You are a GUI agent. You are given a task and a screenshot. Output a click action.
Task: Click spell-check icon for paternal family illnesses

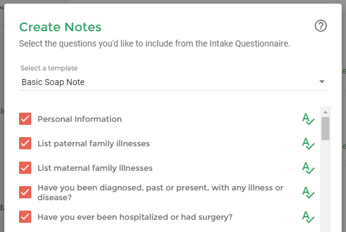pyautogui.click(x=308, y=143)
